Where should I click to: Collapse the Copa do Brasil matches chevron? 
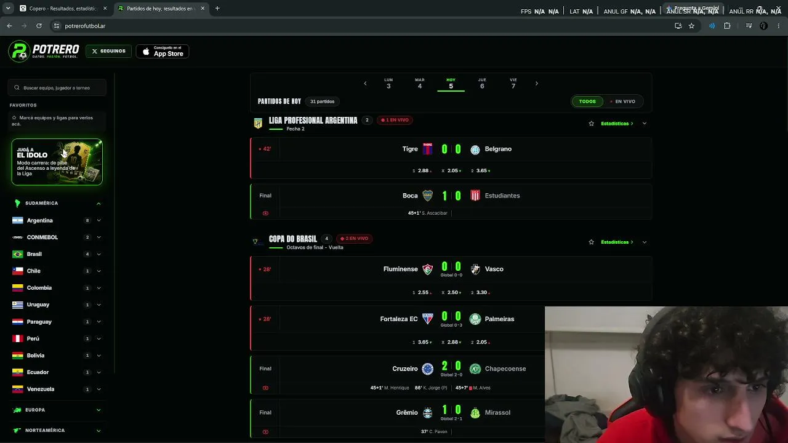[645, 242]
